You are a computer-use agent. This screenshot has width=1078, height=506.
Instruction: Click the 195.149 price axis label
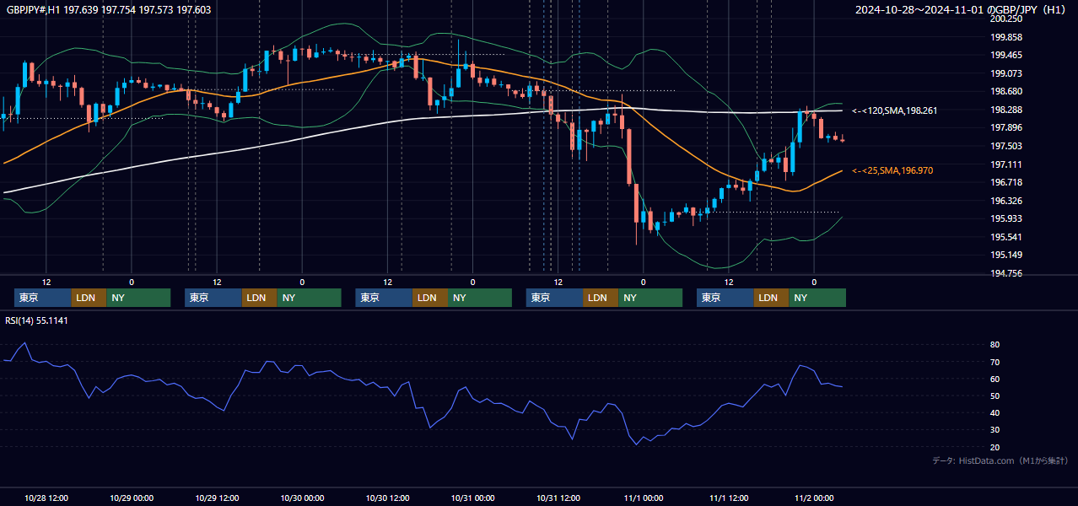[1006, 255]
